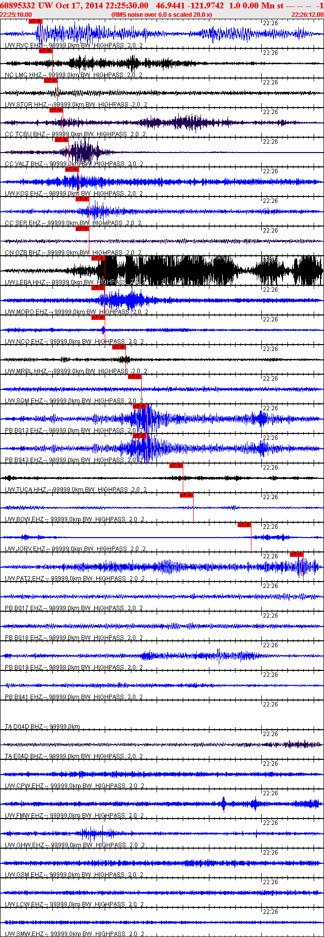Click the red arrival flag on the LEBA trace

coord(98,258)
